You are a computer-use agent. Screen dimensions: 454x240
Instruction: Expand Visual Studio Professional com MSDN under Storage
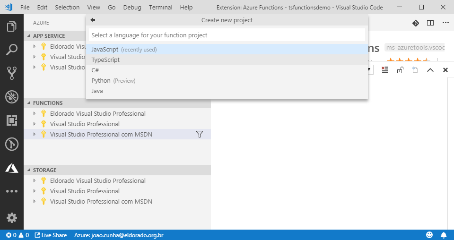(x=35, y=201)
